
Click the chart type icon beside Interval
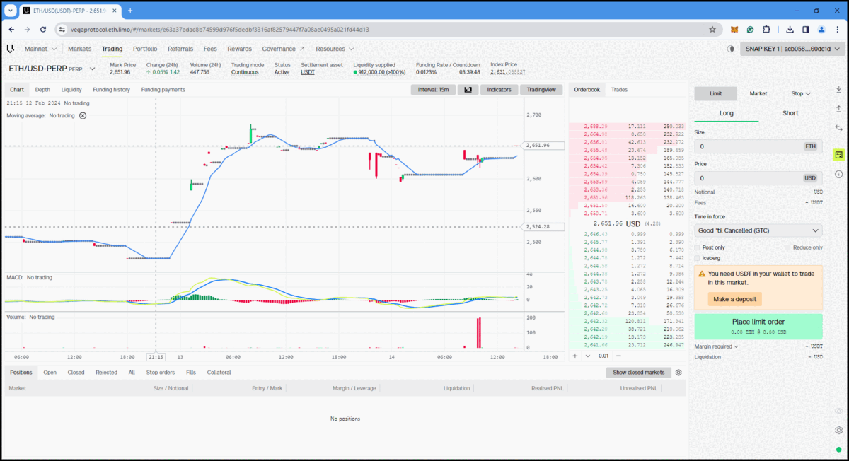click(x=468, y=90)
